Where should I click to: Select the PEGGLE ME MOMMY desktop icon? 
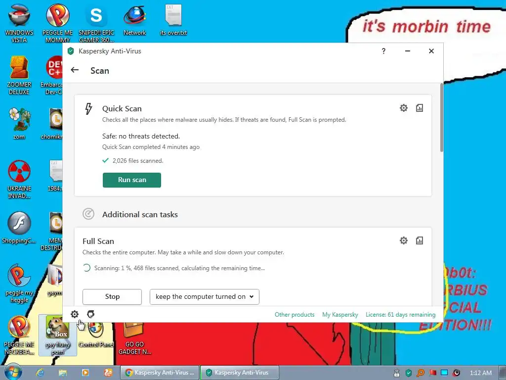point(57,24)
